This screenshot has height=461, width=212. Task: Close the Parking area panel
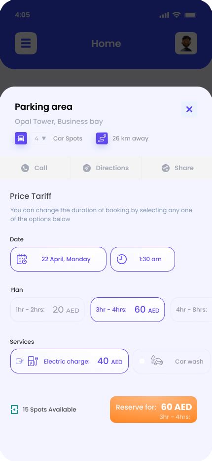click(189, 109)
